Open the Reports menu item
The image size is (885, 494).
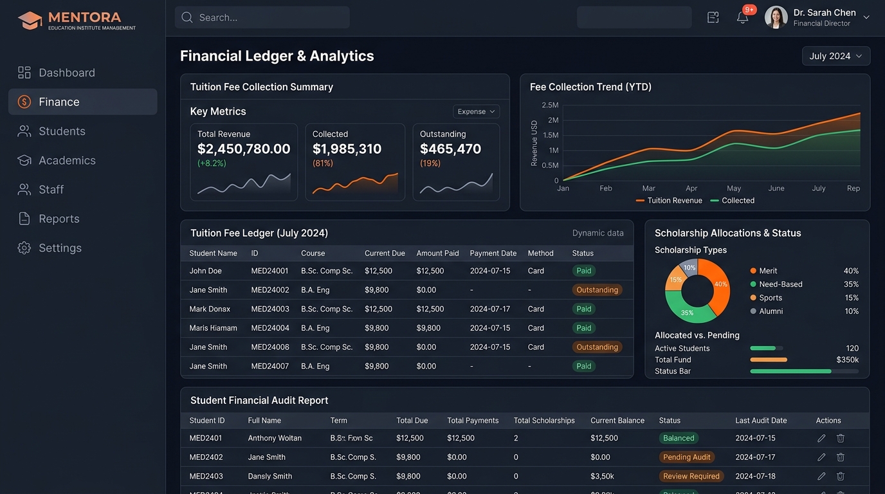pos(82,219)
